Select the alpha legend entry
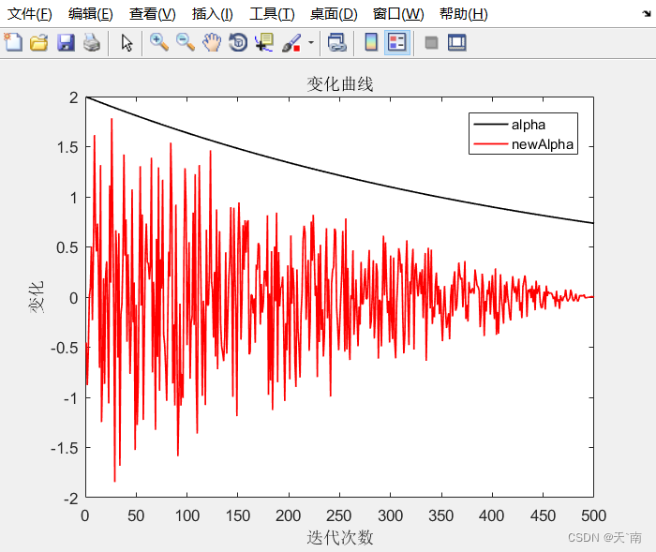Viewport: 656px width, 552px height. [528, 125]
